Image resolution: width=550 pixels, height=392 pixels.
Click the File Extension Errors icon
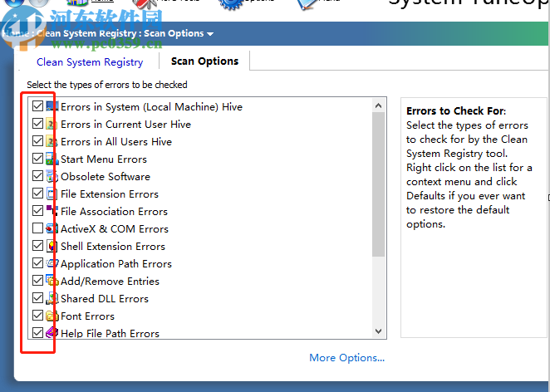coord(52,194)
